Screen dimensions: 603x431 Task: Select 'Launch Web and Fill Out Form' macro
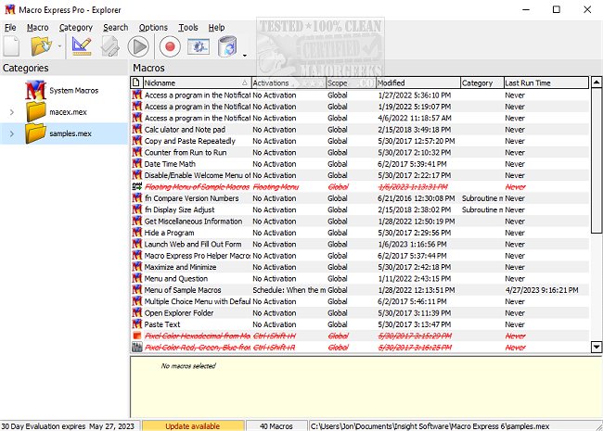[x=193, y=244]
